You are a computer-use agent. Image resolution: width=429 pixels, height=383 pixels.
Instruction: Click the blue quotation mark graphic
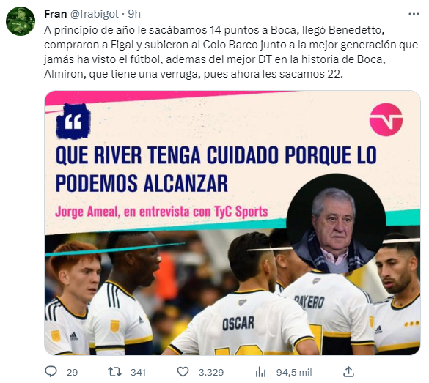[x=73, y=122]
